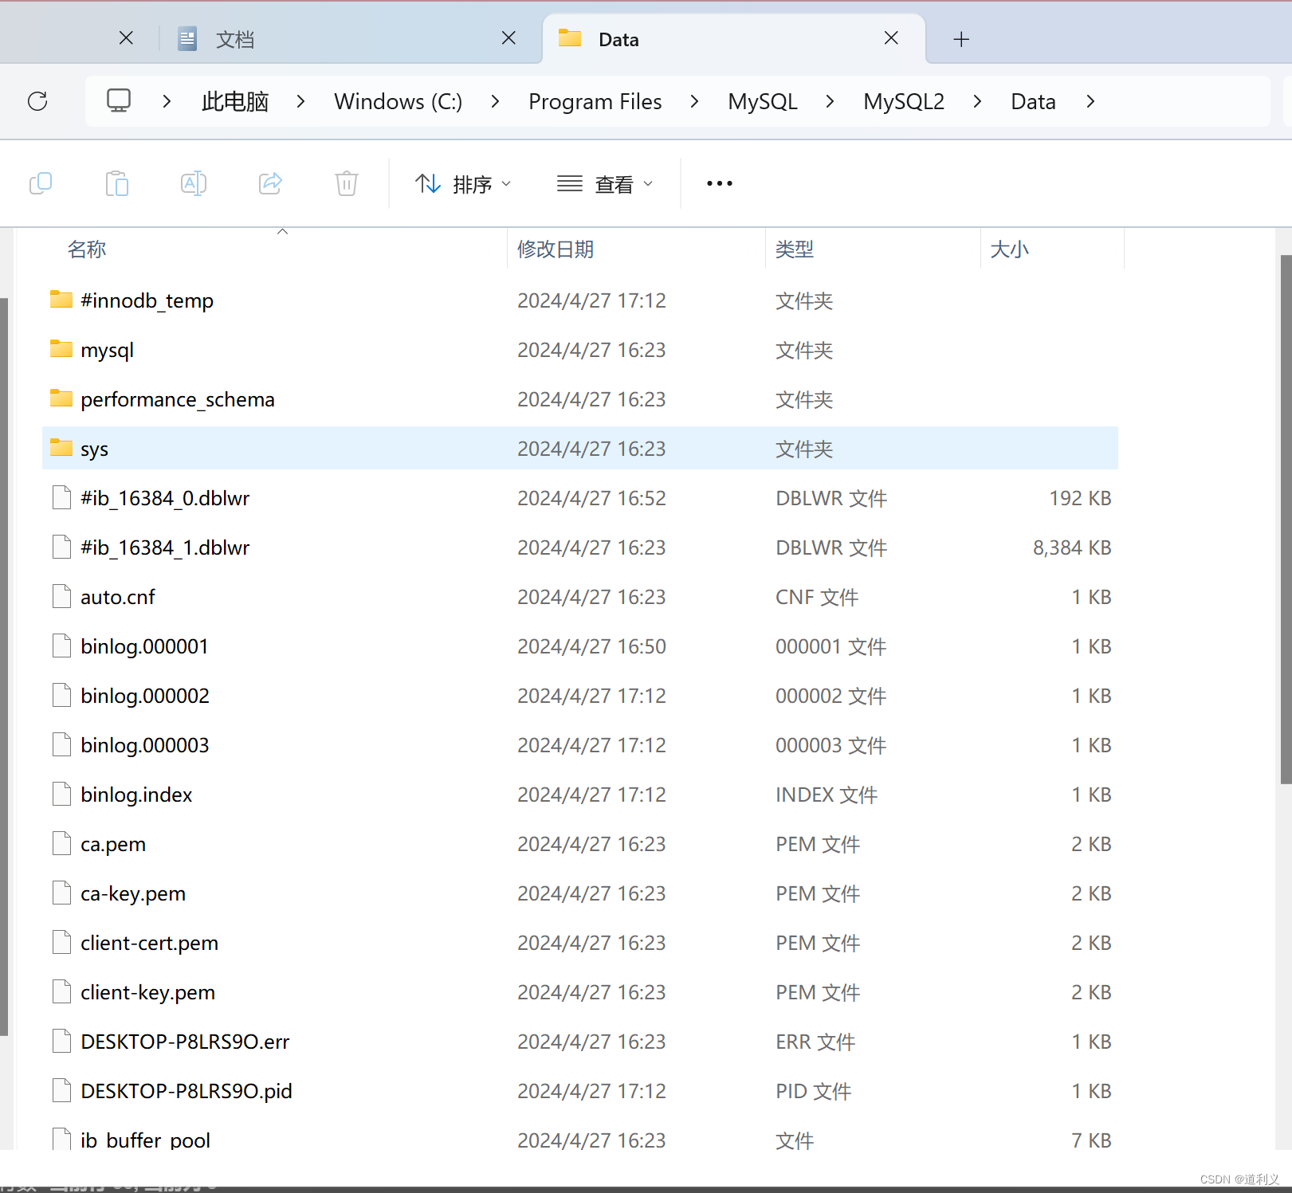1292x1193 pixels.
Task: Select the file binlog.000002
Action: (580, 696)
